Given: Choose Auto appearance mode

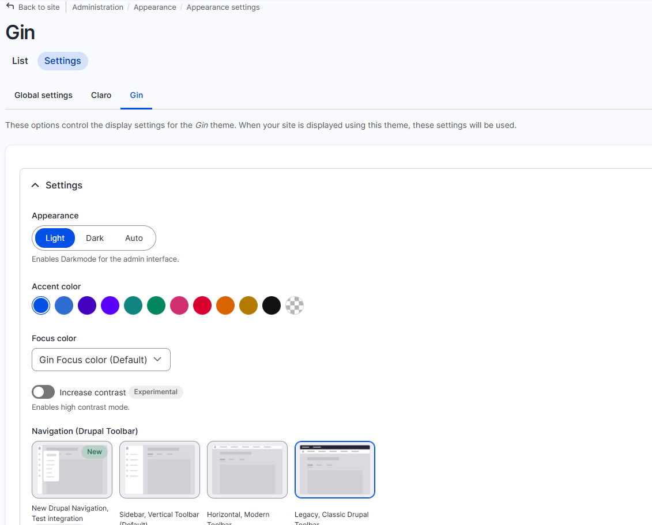Looking at the screenshot, I should pos(134,238).
